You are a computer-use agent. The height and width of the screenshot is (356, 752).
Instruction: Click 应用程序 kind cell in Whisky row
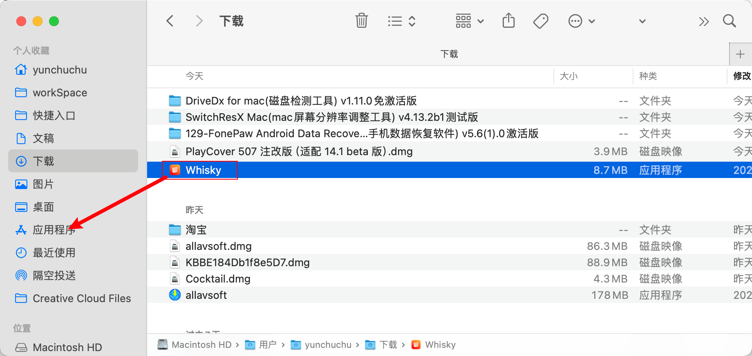(x=661, y=170)
